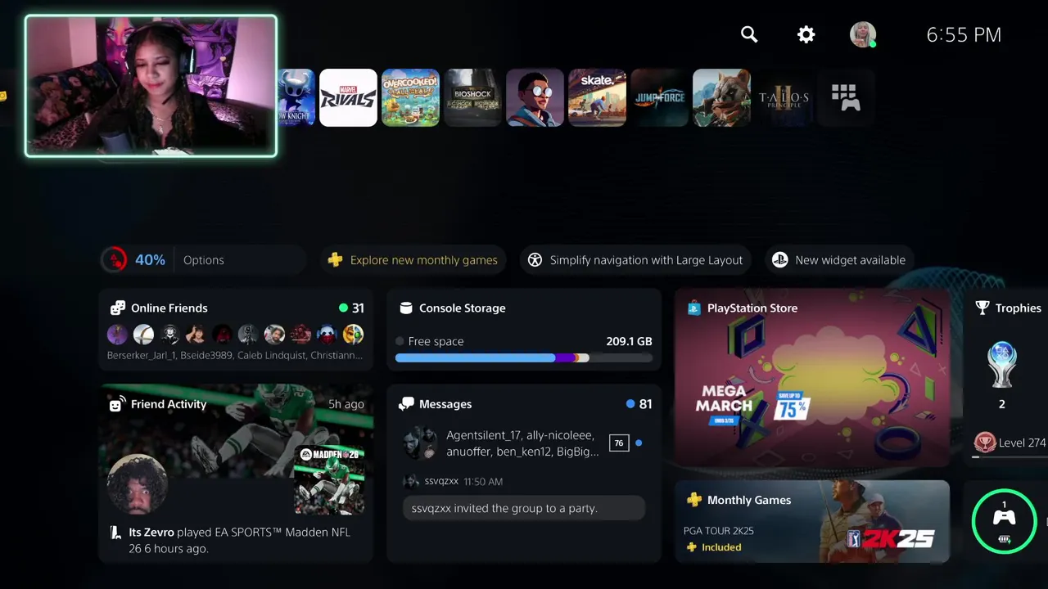Launch the Marvel Rivals game tile
The height and width of the screenshot is (589, 1048).
(348, 97)
